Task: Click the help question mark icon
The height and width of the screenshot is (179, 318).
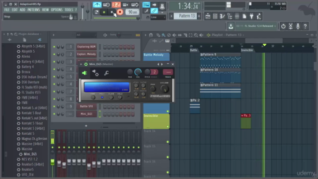Action: [305, 26]
